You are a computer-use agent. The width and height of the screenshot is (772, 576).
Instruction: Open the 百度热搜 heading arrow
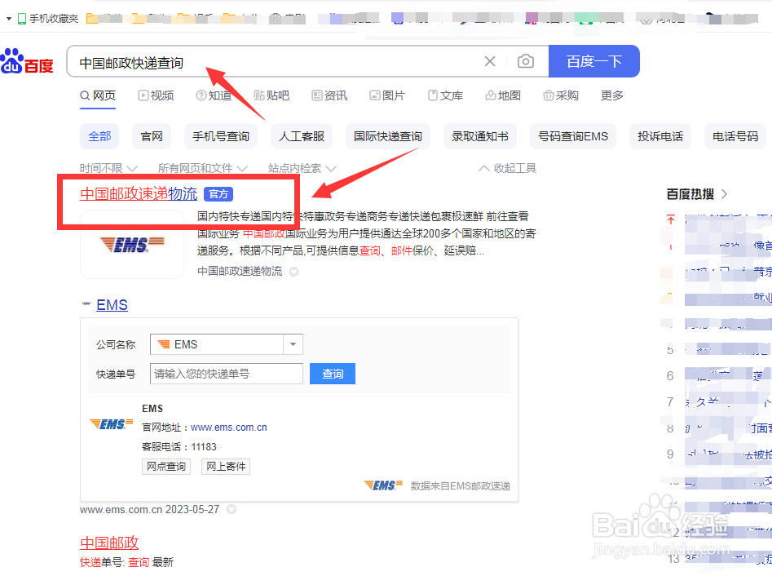pos(724,194)
